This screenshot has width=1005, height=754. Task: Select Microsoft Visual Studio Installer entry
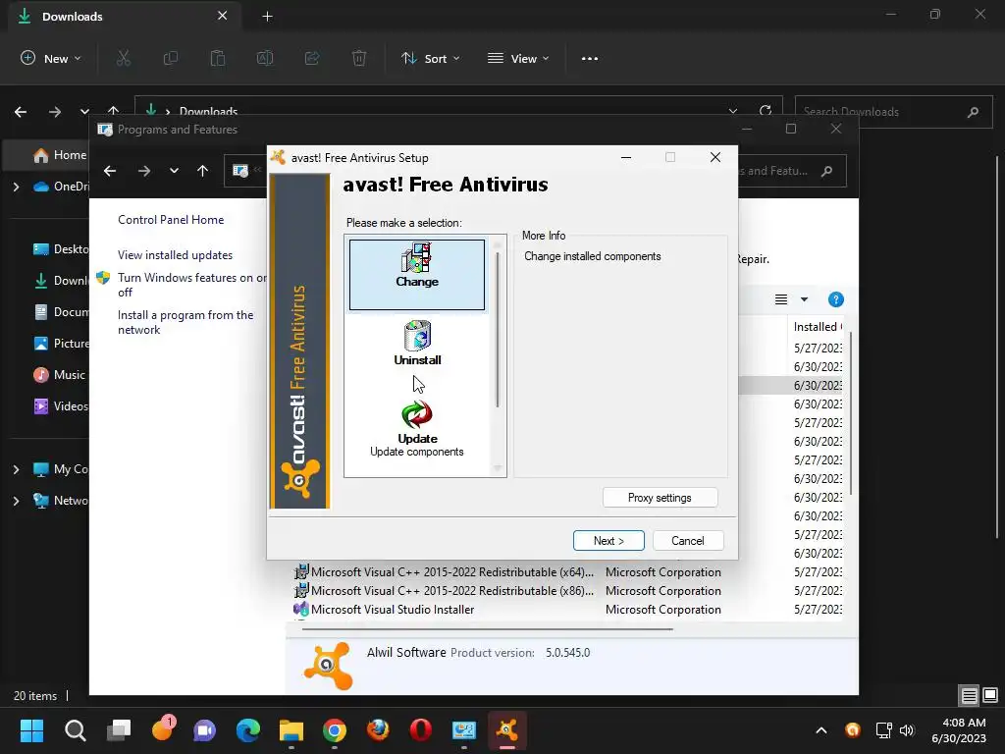385,610
